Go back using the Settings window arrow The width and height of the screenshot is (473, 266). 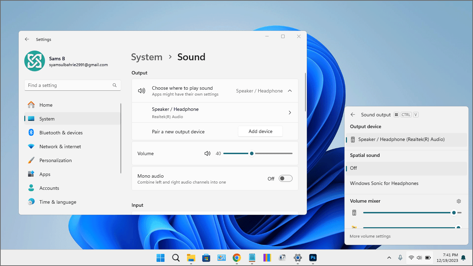tap(27, 39)
